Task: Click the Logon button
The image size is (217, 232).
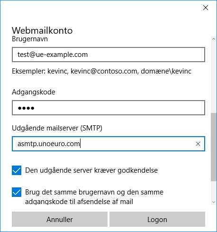Action: pos(157,219)
